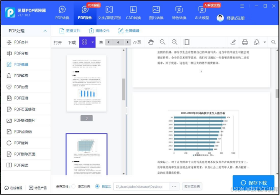Click the document view scrollbar handle
Screen dimensions: 280x195
(x=277, y=93)
